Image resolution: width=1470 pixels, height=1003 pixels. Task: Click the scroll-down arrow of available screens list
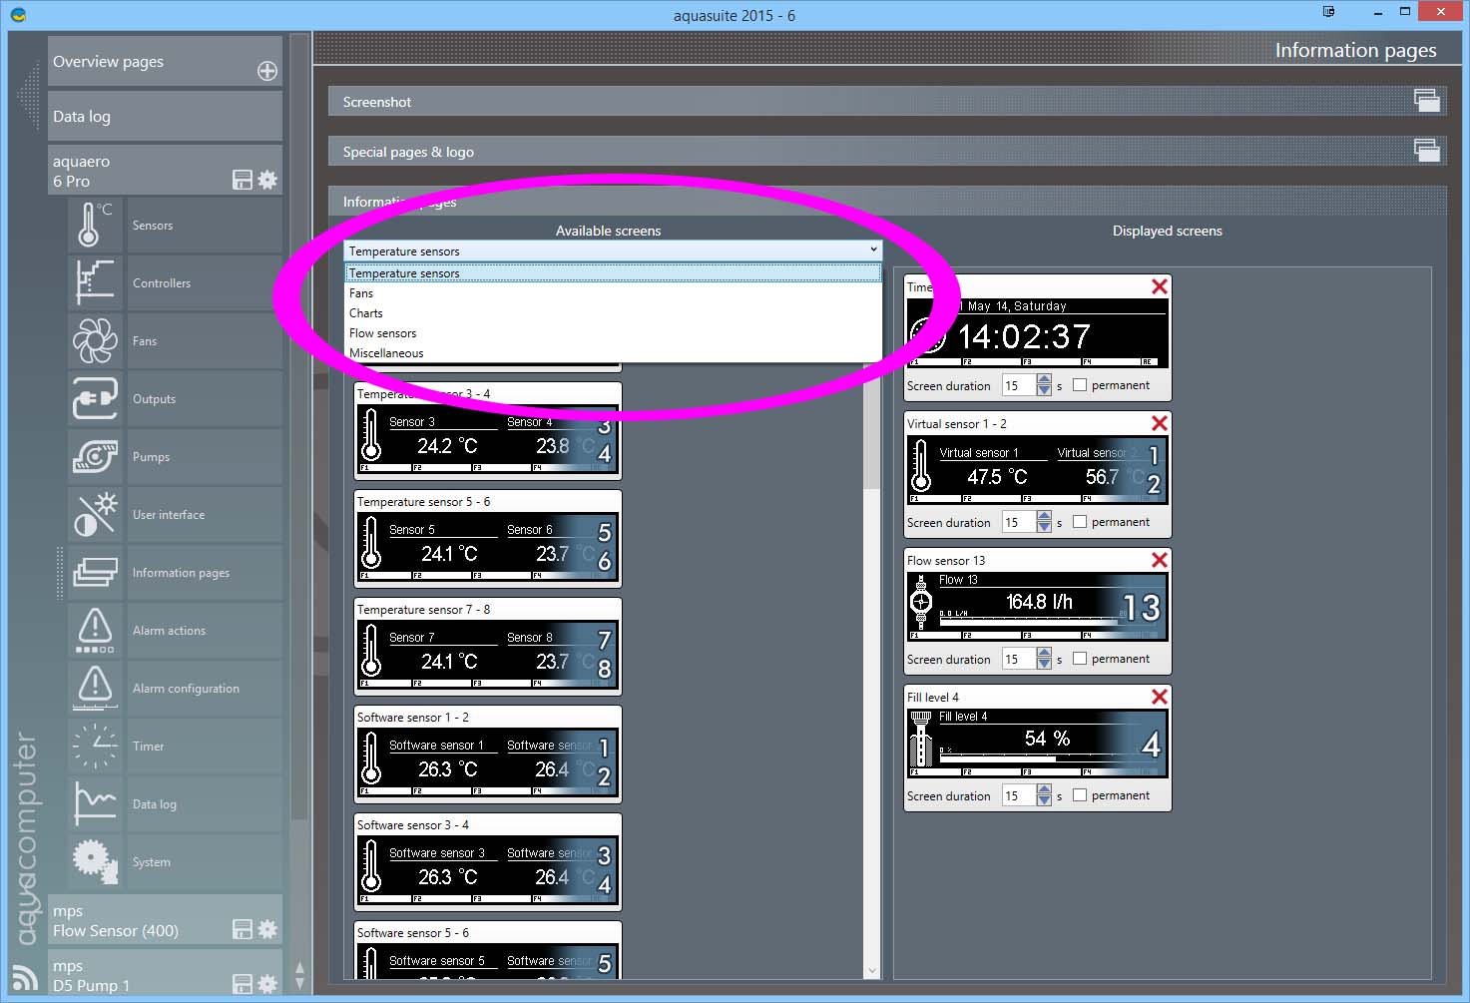[x=872, y=970]
